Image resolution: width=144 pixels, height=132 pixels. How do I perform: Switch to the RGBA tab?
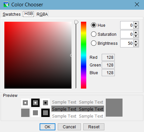pos(42,14)
